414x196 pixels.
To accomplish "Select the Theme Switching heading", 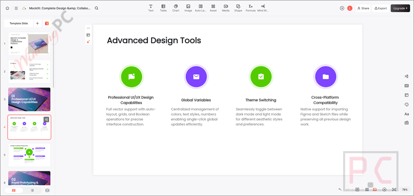I will (261, 100).
